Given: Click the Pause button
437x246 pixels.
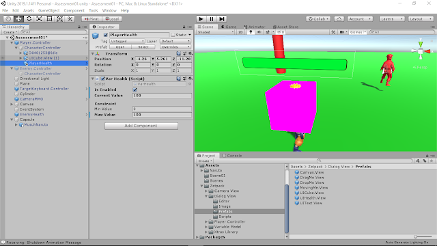Looking at the screenshot, I should pyautogui.click(x=212, y=18).
